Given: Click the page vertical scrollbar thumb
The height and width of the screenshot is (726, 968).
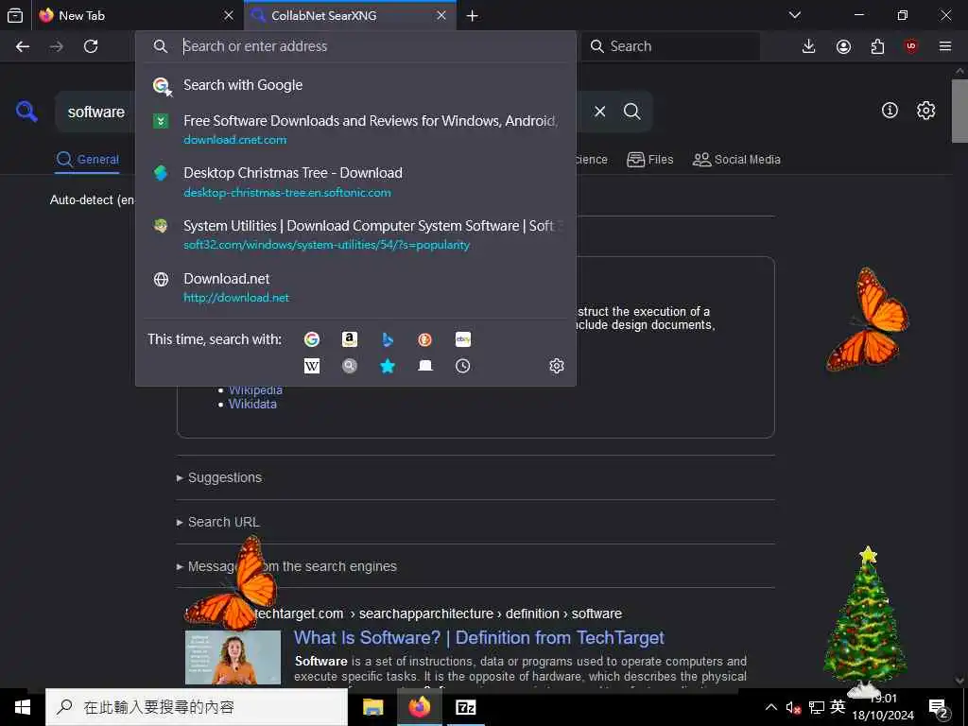Looking at the screenshot, I should [959, 112].
